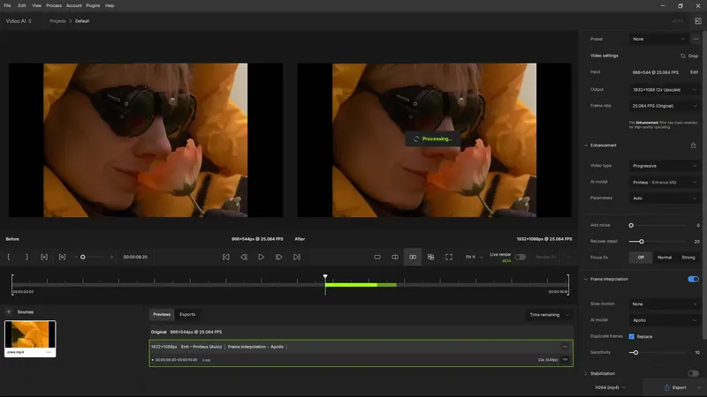Image resolution: width=707 pixels, height=397 pixels.
Task: Open the AI model Proteus dropdown
Action: 665,183
